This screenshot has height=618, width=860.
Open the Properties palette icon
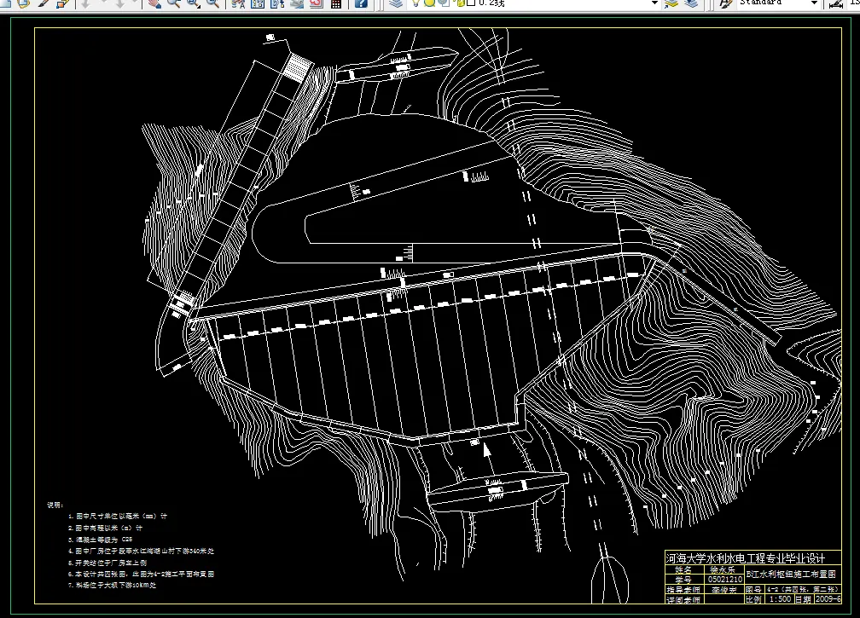[x=238, y=3]
